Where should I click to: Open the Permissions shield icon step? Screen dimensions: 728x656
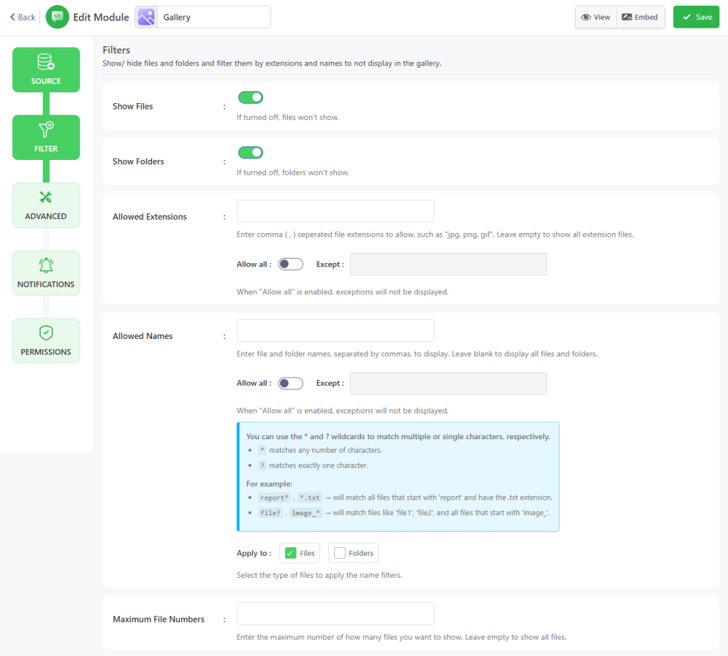point(46,333)
